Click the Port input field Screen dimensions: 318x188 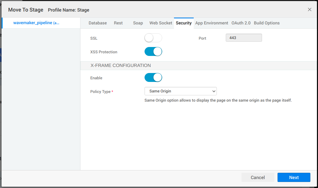pos(244,38)
